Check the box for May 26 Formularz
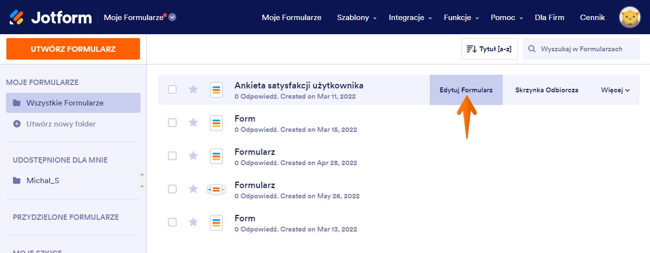 pos(172,189)
